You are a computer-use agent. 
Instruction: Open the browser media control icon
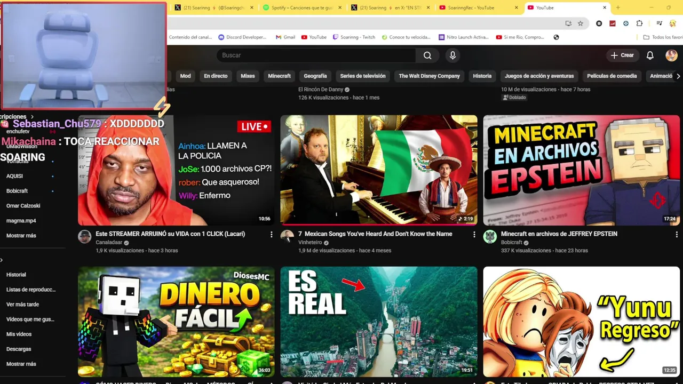tap(660, 23)
